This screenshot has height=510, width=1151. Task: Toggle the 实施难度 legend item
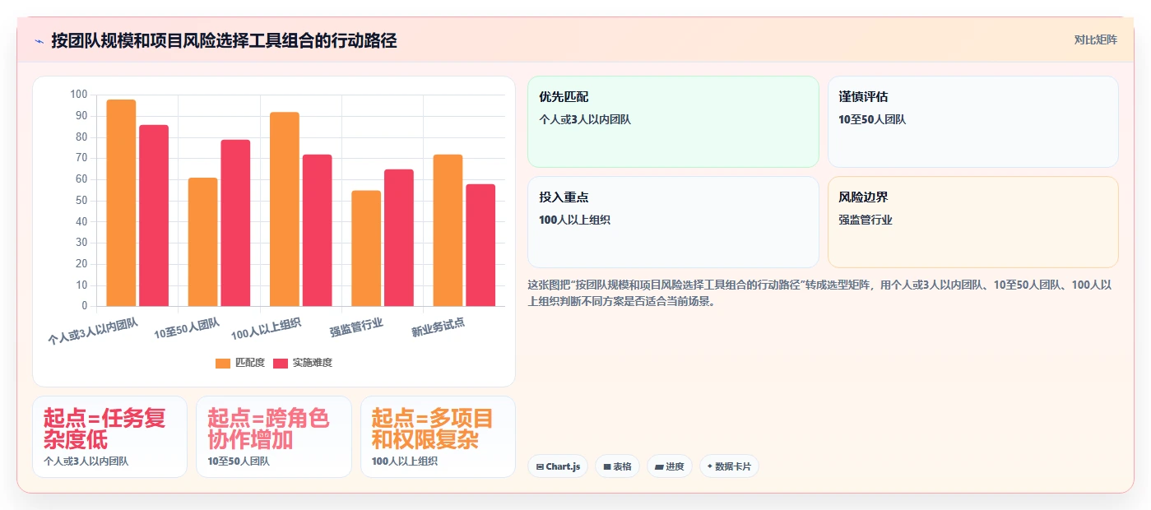tap(303, 363)
